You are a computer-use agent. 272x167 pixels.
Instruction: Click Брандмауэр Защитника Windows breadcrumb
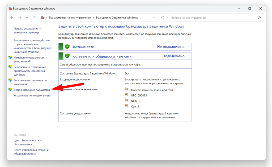[x=117, y=18]
